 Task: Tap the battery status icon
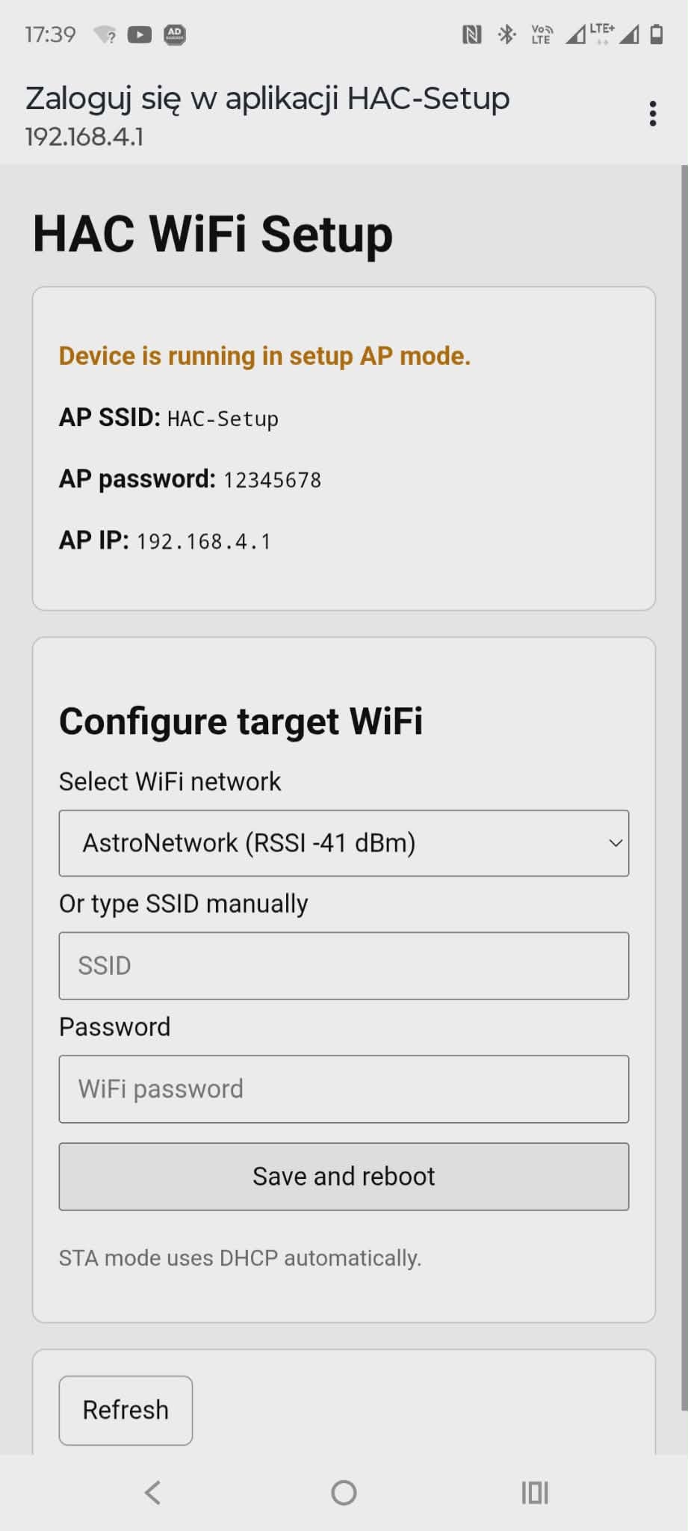(x=657, y=34)
